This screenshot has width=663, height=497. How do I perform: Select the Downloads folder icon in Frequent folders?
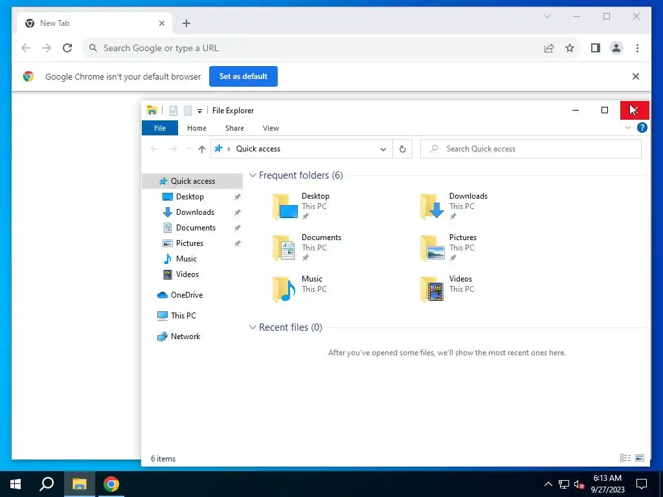(433, 206)
